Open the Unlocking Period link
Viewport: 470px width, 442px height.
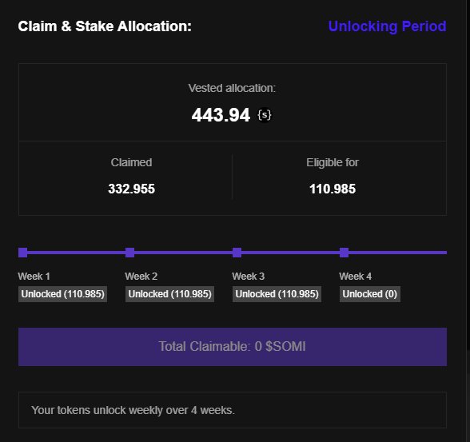tap(387, 26)
